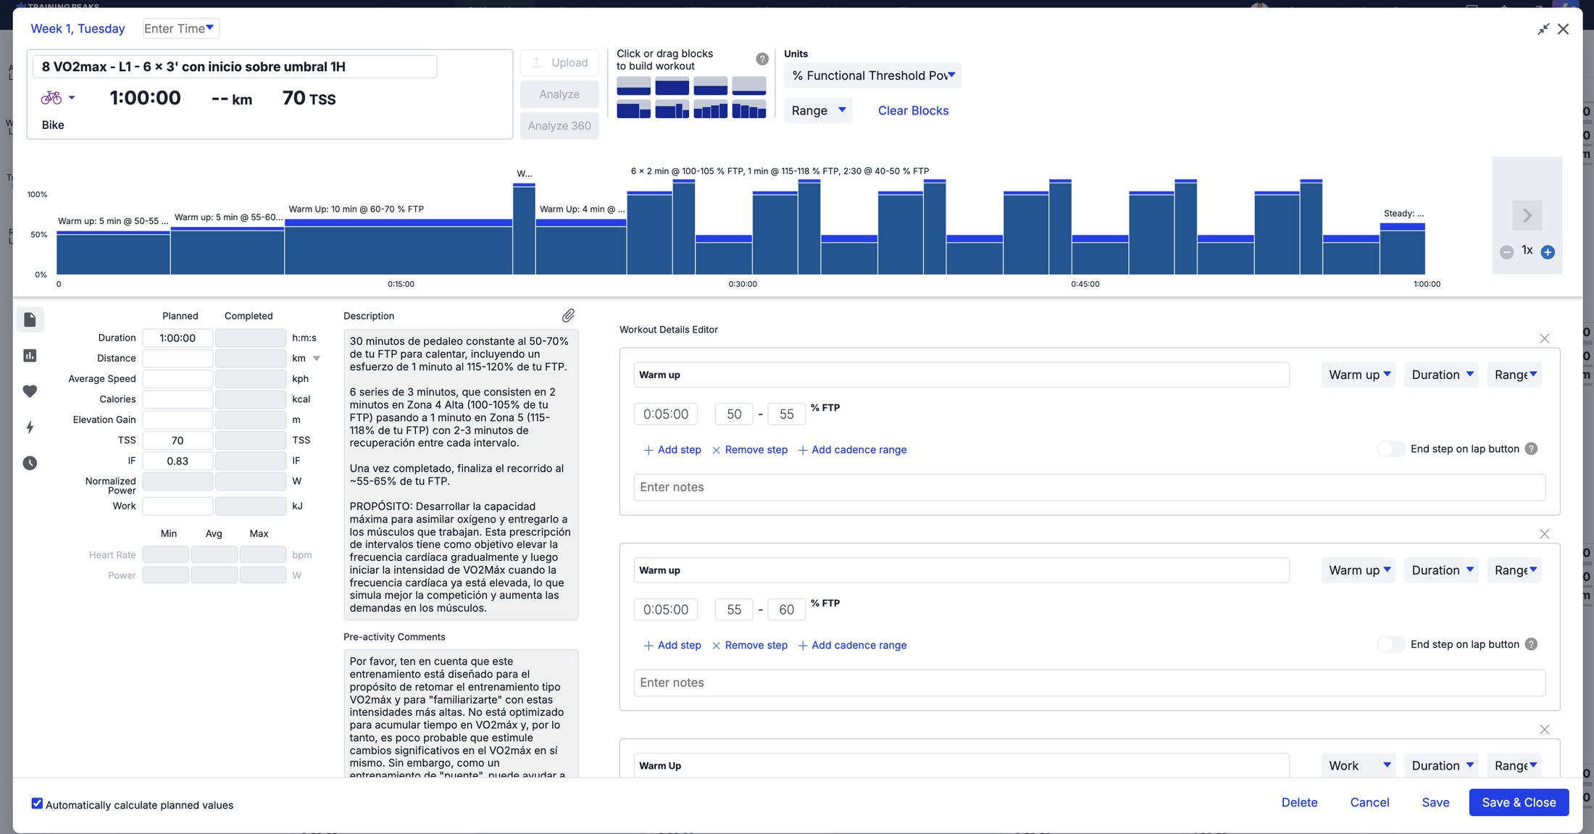
Task: Click first step's duration field 0:05:00
Action: (x=666, y=414)
